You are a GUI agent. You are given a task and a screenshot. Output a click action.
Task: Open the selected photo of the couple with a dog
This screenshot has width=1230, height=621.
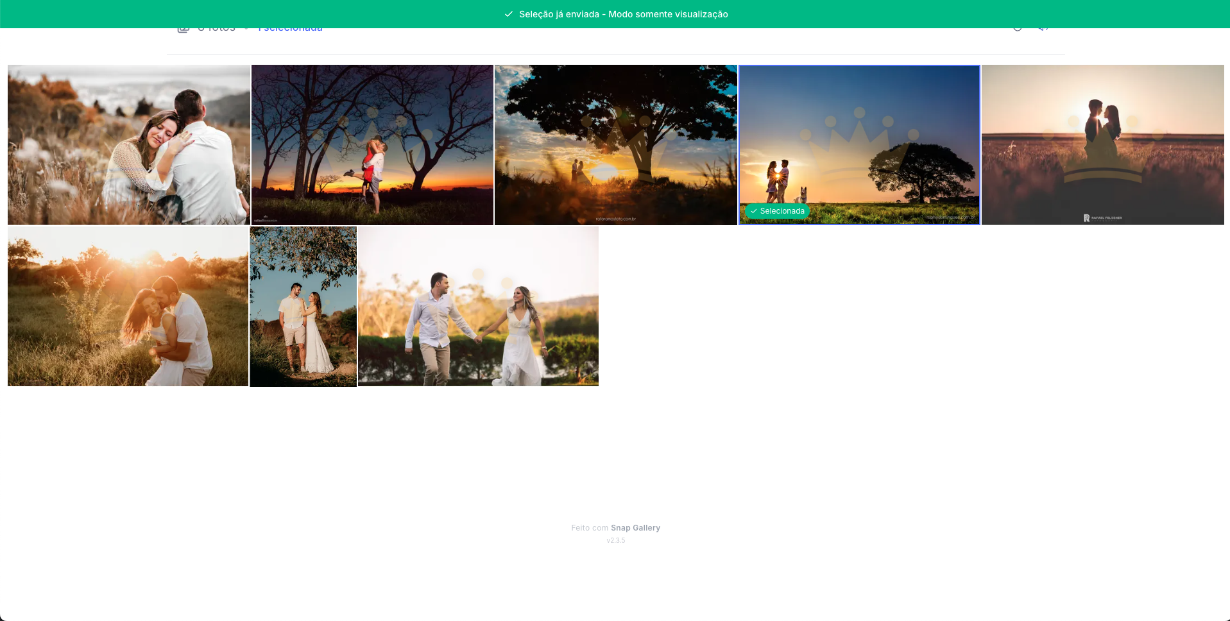pos(859,145)
